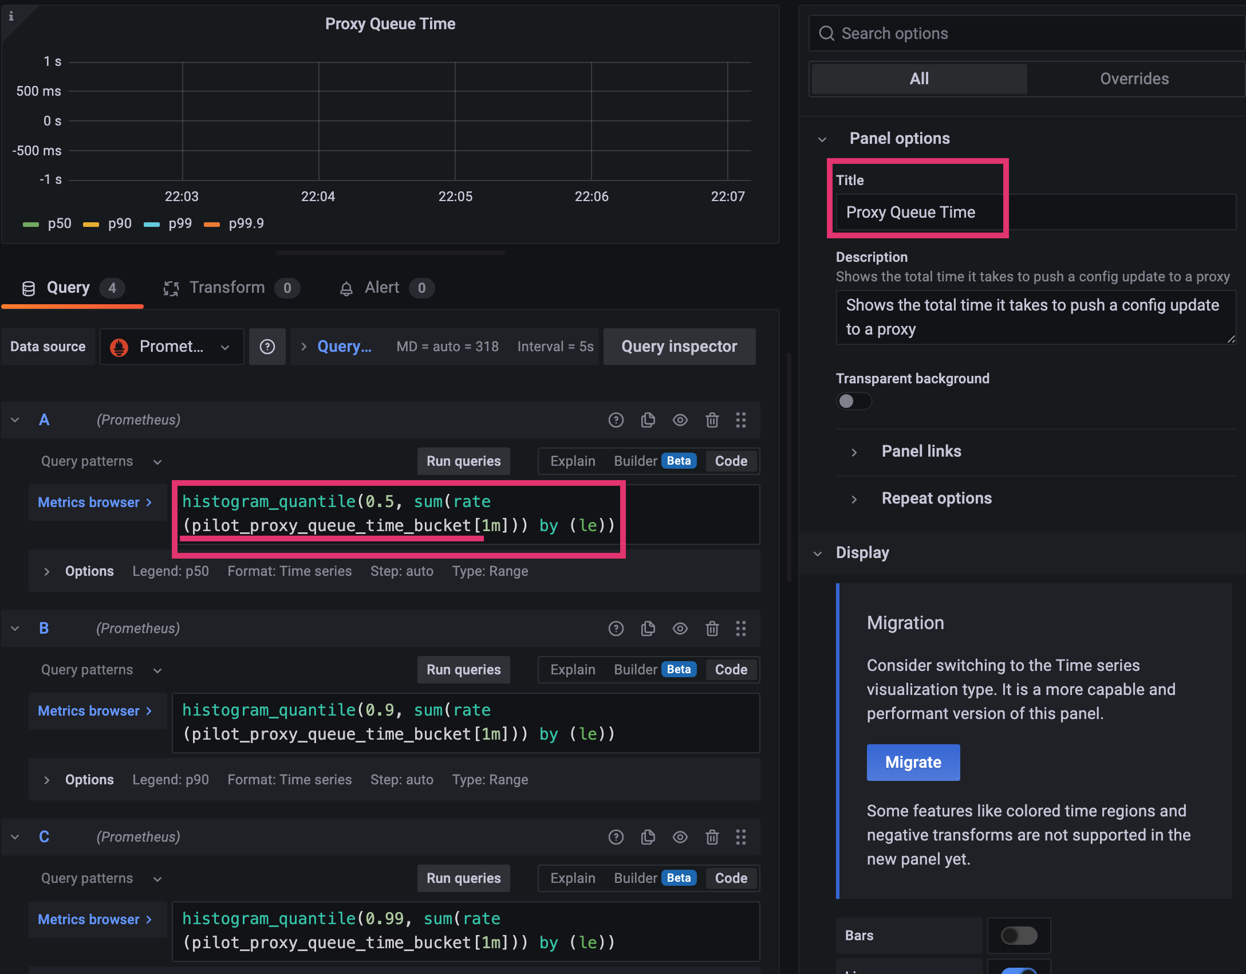Delete query C with trash icon
The image size is (1246, 974).
pyautogui.click(x=712, y=837)
